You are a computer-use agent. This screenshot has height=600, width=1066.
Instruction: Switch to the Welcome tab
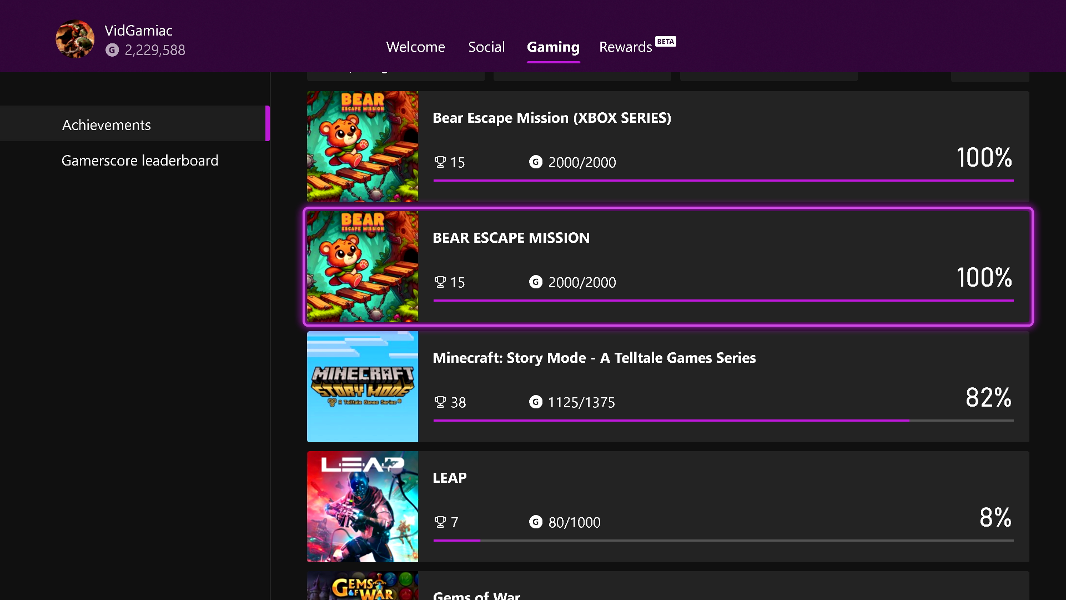point(416,47)
